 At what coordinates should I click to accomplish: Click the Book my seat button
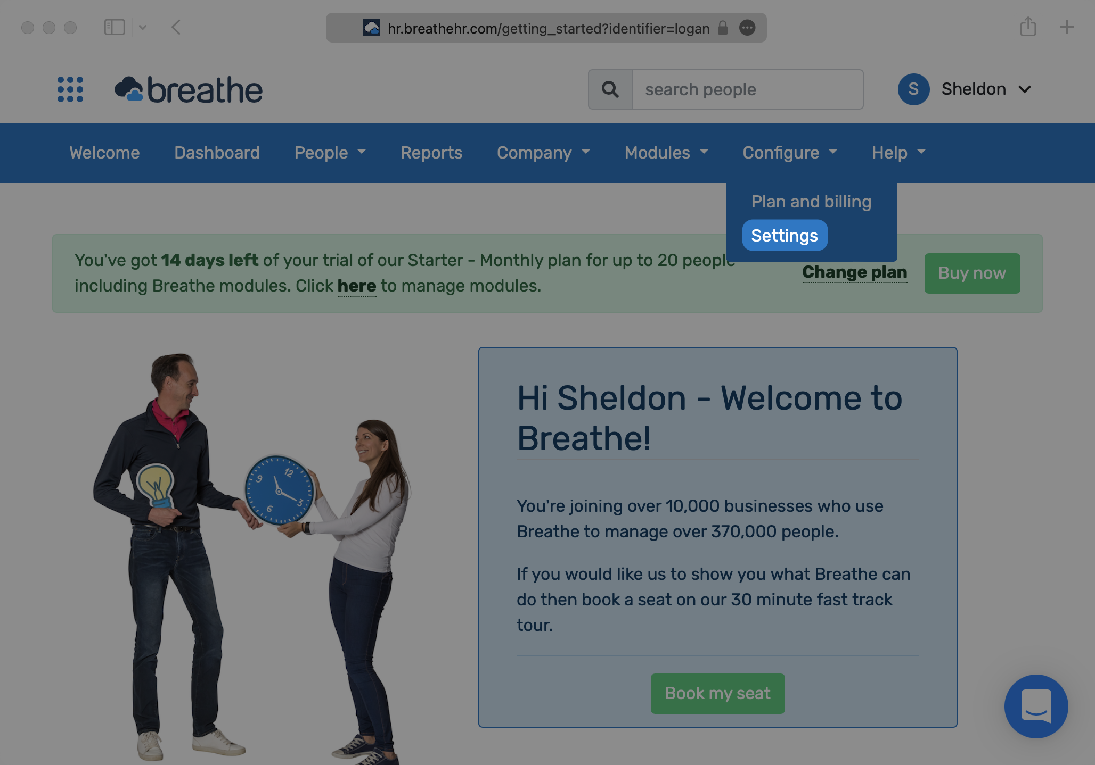pos(717,694)
